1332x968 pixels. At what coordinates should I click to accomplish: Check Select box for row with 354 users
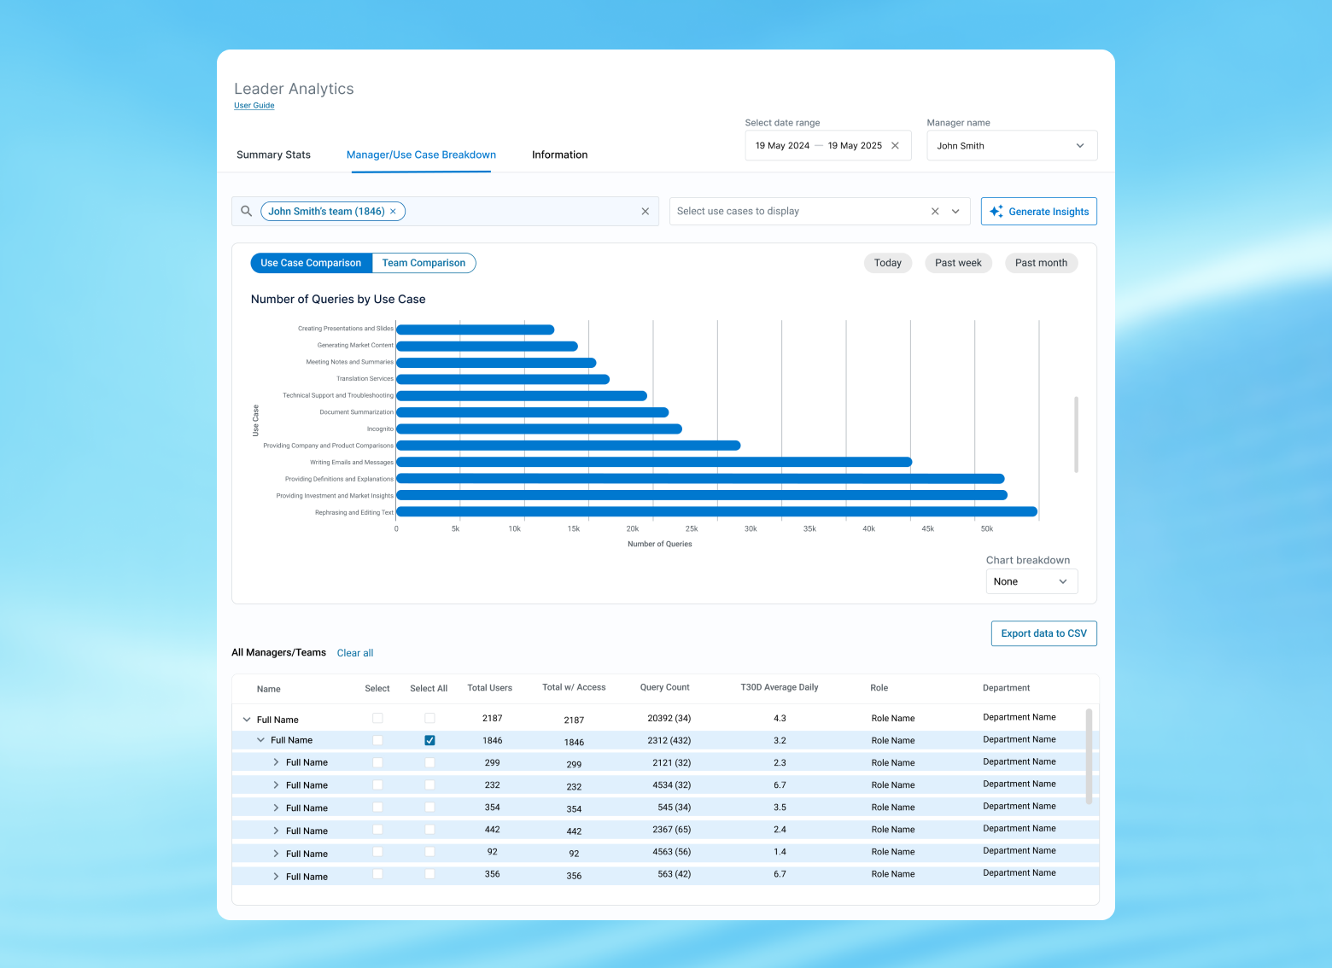click(377, 807)
